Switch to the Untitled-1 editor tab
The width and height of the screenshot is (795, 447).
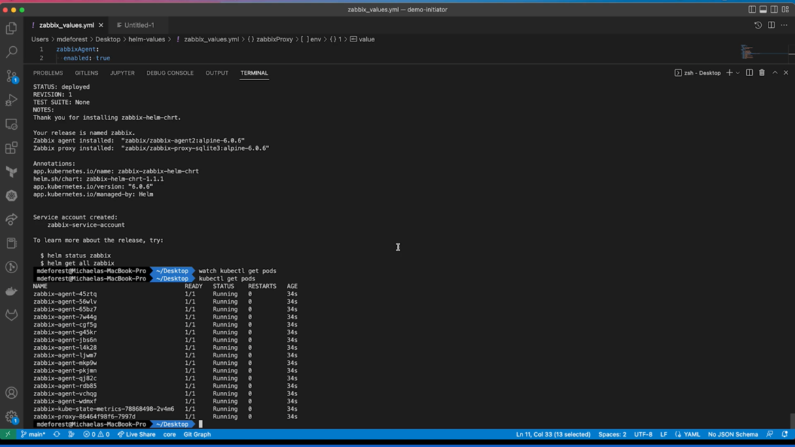(x=138, y=24)
